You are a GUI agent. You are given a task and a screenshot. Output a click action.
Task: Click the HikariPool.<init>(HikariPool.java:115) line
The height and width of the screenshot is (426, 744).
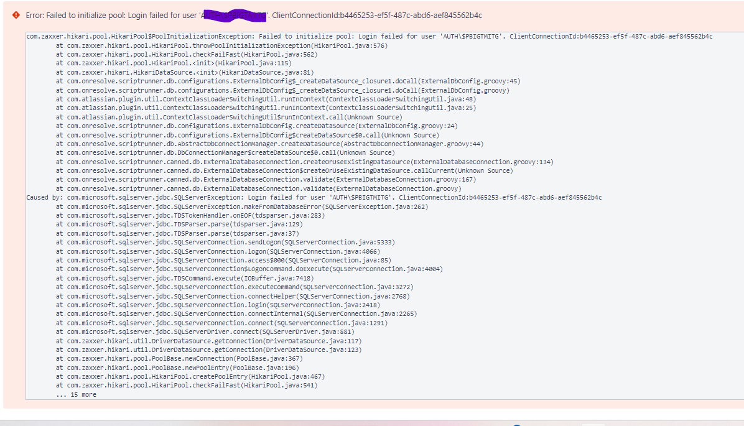point(174,63)
